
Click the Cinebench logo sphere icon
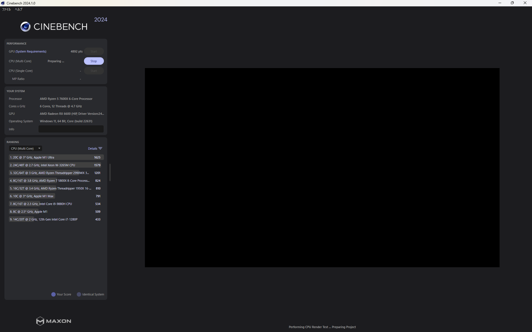click(25, 27)
